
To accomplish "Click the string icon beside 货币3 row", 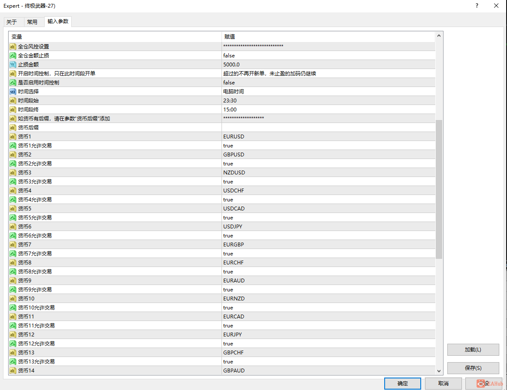I will click(12, 173).
